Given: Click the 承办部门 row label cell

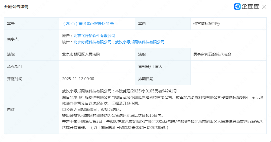Looking at the screenshot, I should point(15,67).
